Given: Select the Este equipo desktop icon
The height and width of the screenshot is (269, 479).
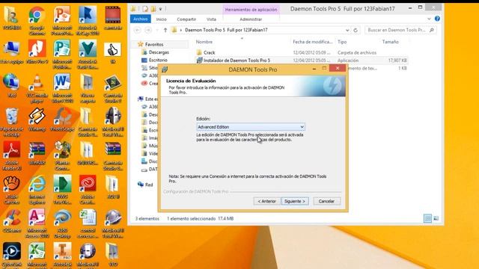Looking at the screenshot, I should pyautogui.click(x=12, y=52).
